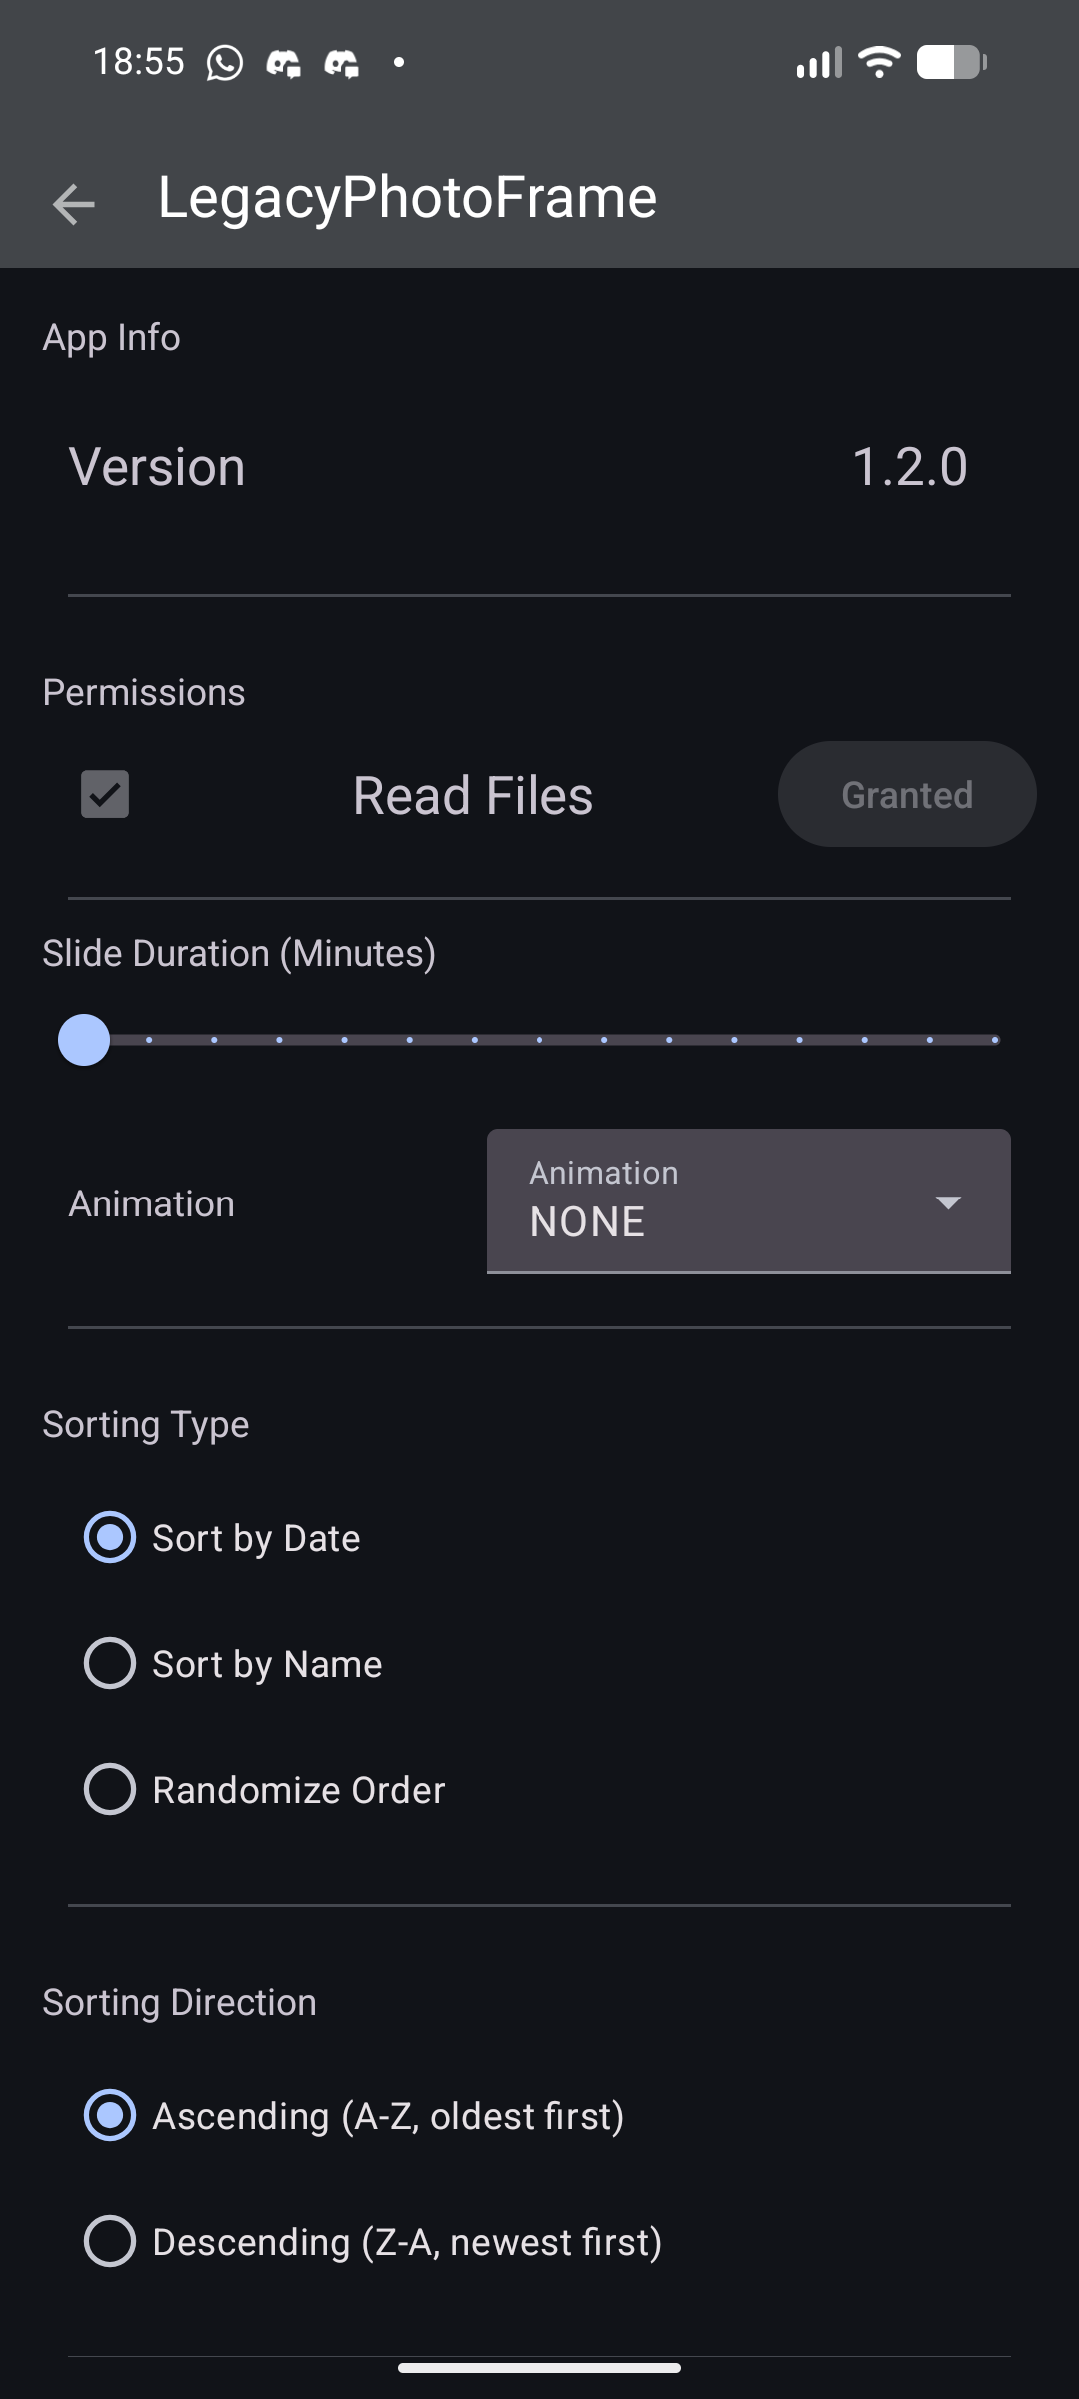Tap the battery status icon
The height and width of the screenshot is (2399, 1079).
[x=952, y=62]
